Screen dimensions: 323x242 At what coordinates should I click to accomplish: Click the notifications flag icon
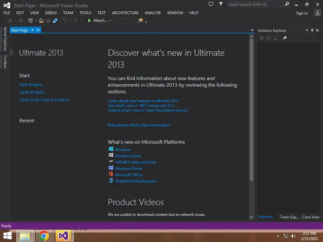tap(221, 4)
